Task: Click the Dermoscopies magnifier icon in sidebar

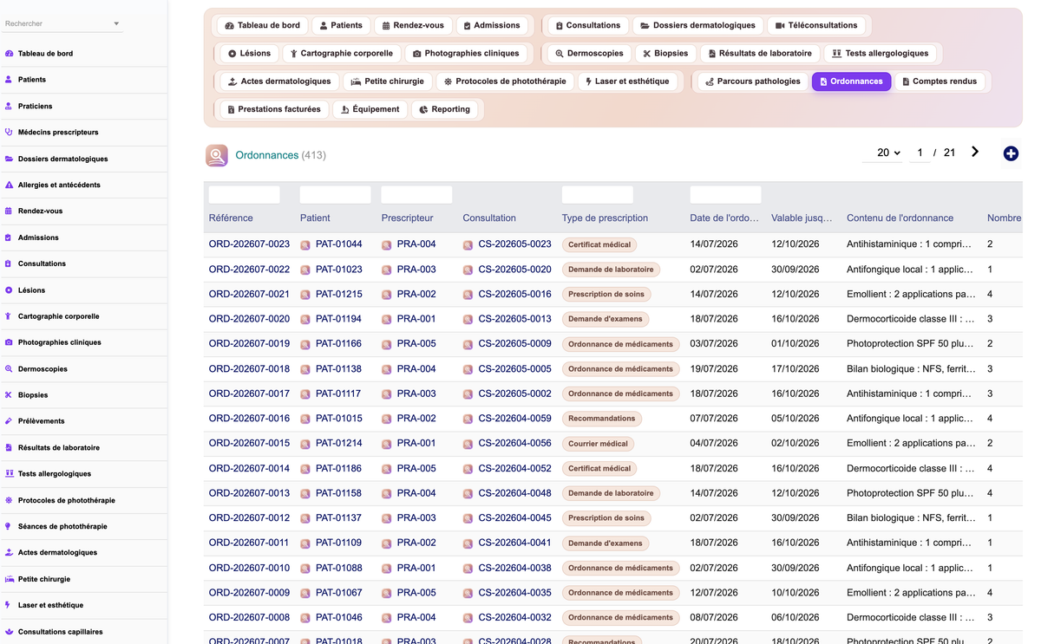Action: tap(9, 369)
